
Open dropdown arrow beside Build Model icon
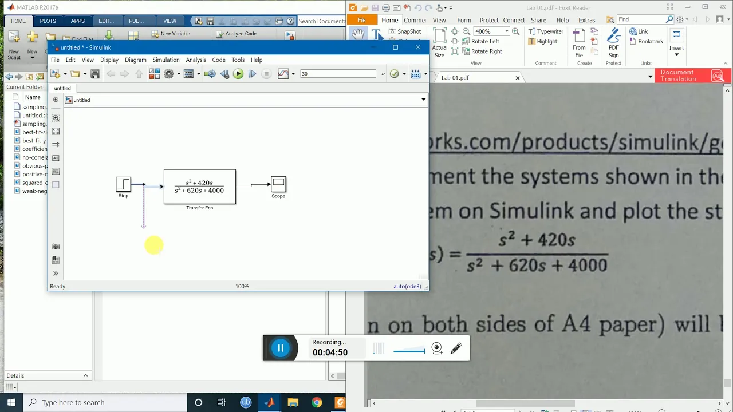click(425, 74)
